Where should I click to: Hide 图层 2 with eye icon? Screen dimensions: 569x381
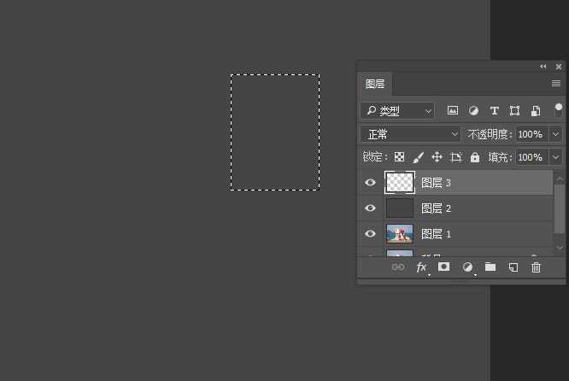370,208
